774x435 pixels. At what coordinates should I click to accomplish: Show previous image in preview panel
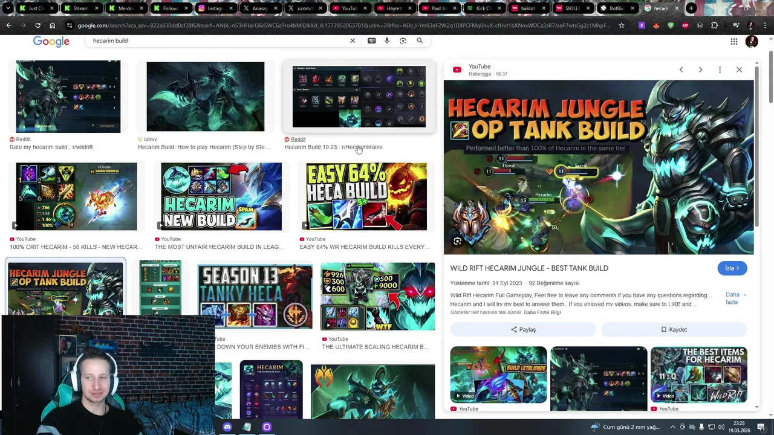tap(681, 69)
